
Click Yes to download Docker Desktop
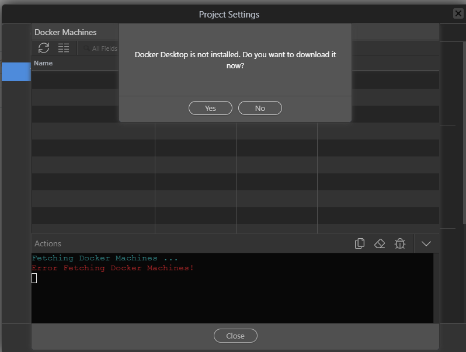click(210, 108)
